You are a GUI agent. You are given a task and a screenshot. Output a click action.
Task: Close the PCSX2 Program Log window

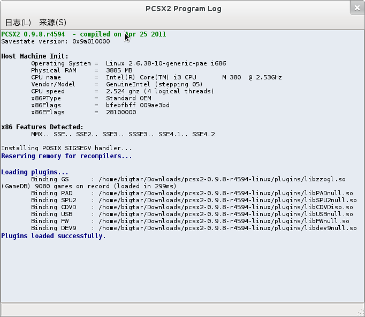(357, 8)
